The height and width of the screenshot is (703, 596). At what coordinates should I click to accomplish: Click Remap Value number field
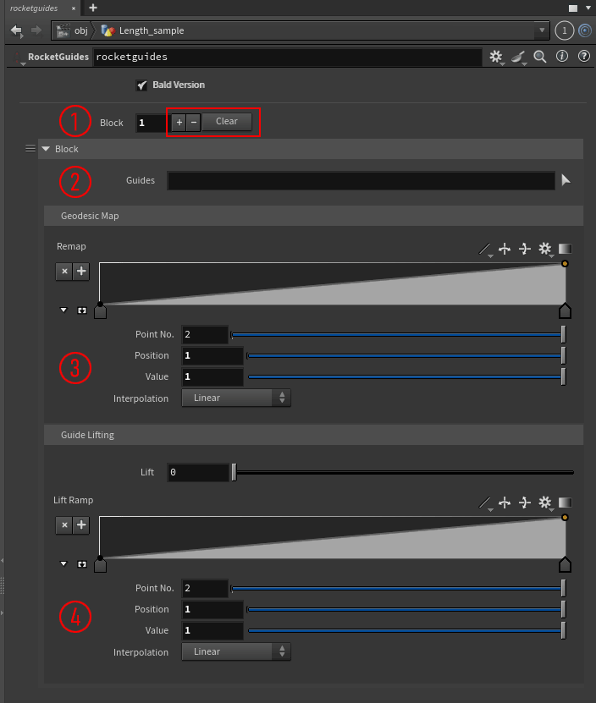pos(212,377)
